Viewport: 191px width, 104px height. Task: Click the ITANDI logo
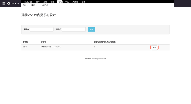[x=13, y=3]
